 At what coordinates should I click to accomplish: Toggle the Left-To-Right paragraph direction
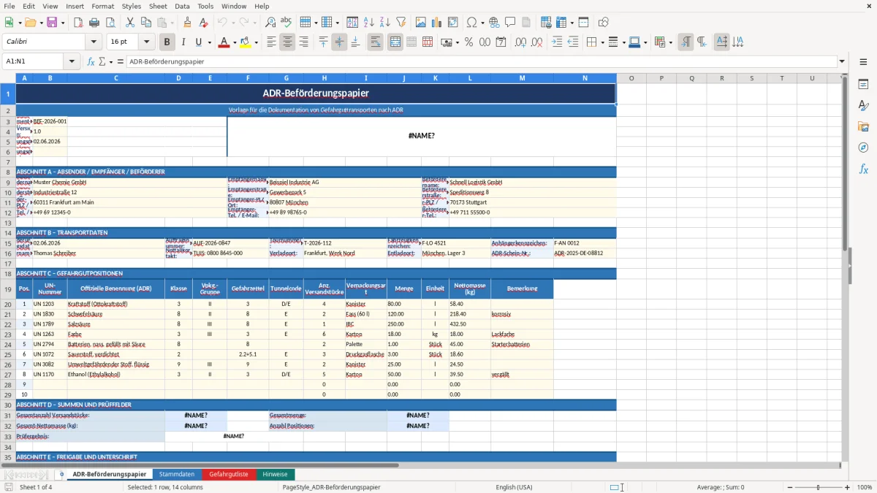tap(686, 42)
